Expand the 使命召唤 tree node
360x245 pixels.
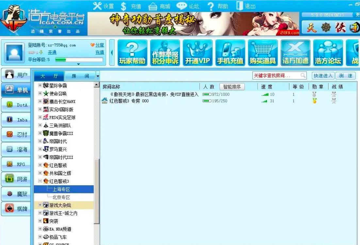40,93
